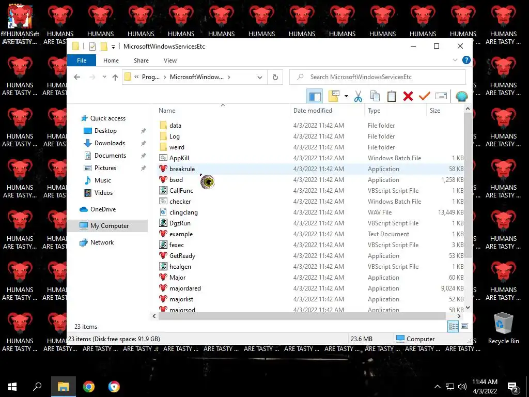Viewport: 529px width, 397px height.
Task: Click the Classic Shell seashell icon
Action: 461,96
